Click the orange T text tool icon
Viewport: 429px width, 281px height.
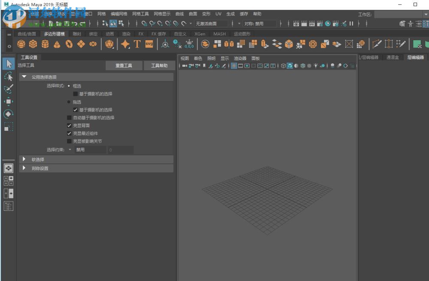pos(137,44)
